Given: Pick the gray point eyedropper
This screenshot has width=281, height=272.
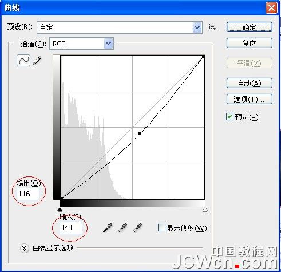Looking at the screenshot, I should tap(122, 228).
